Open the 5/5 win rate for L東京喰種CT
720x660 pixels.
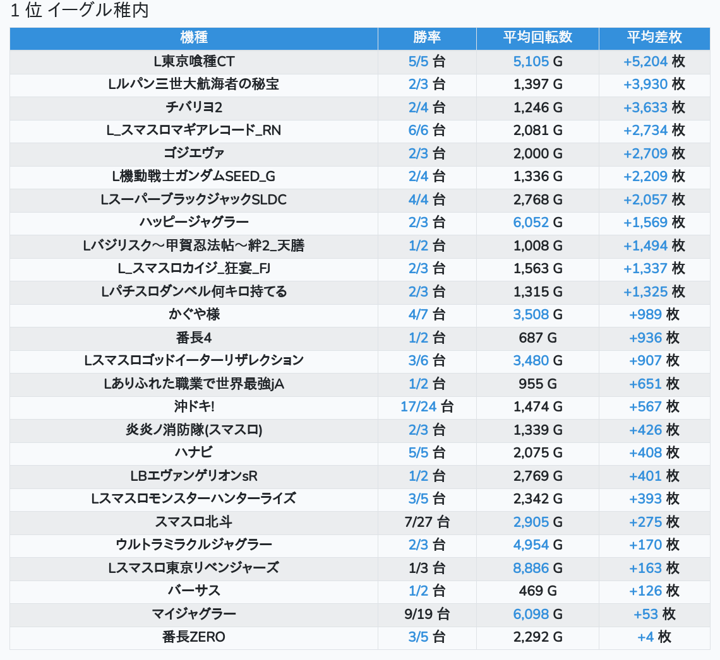click(x=418, y=61)
